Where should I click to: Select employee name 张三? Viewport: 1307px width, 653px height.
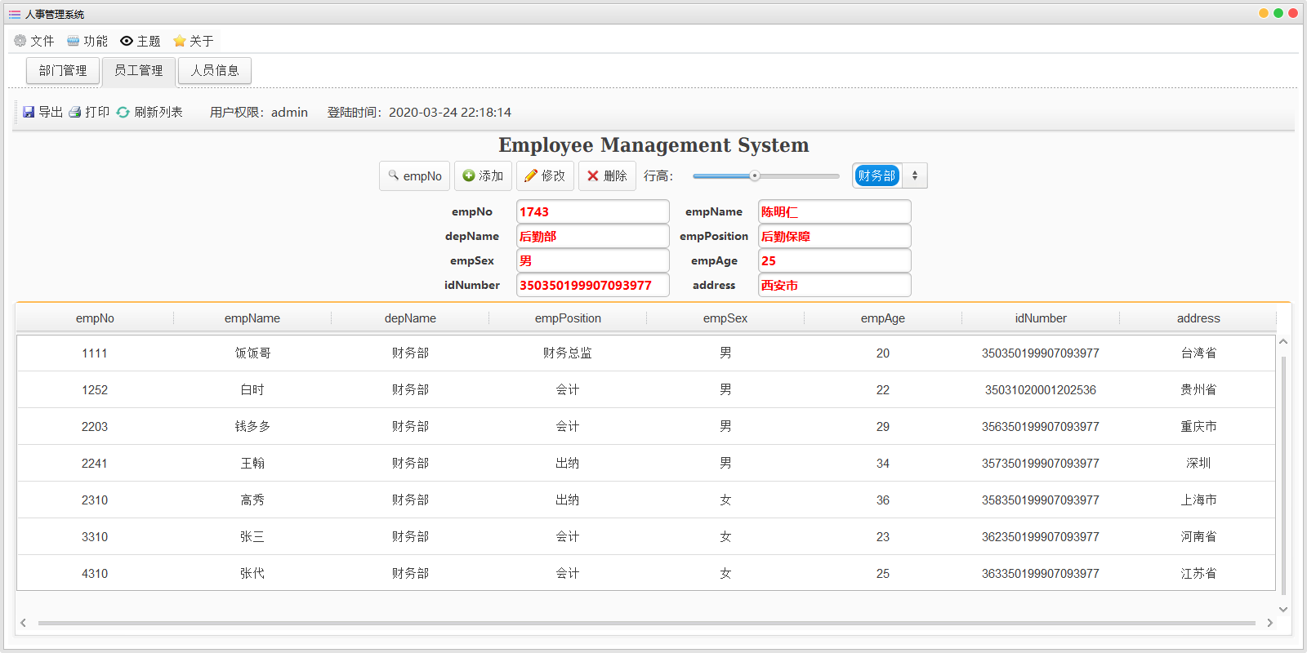(252, 537)
